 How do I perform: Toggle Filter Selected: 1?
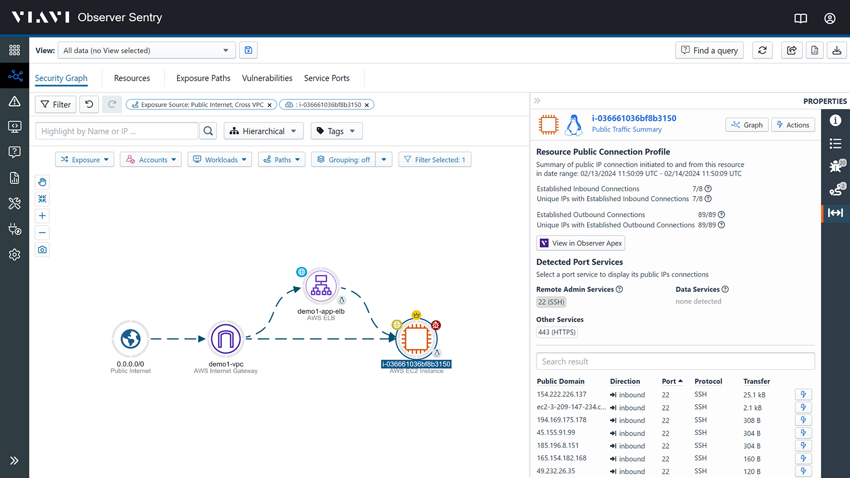435,159
